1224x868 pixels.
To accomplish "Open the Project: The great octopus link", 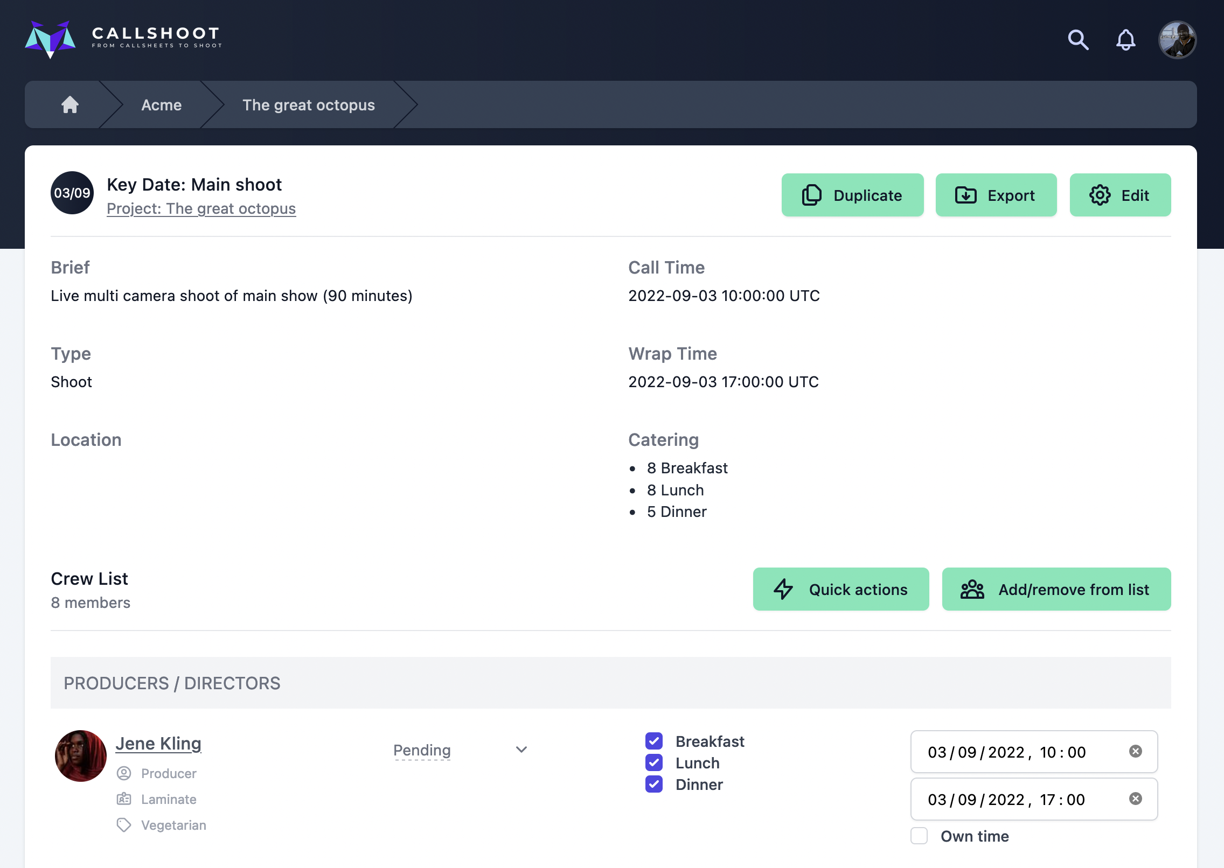I will click(200, 208).
